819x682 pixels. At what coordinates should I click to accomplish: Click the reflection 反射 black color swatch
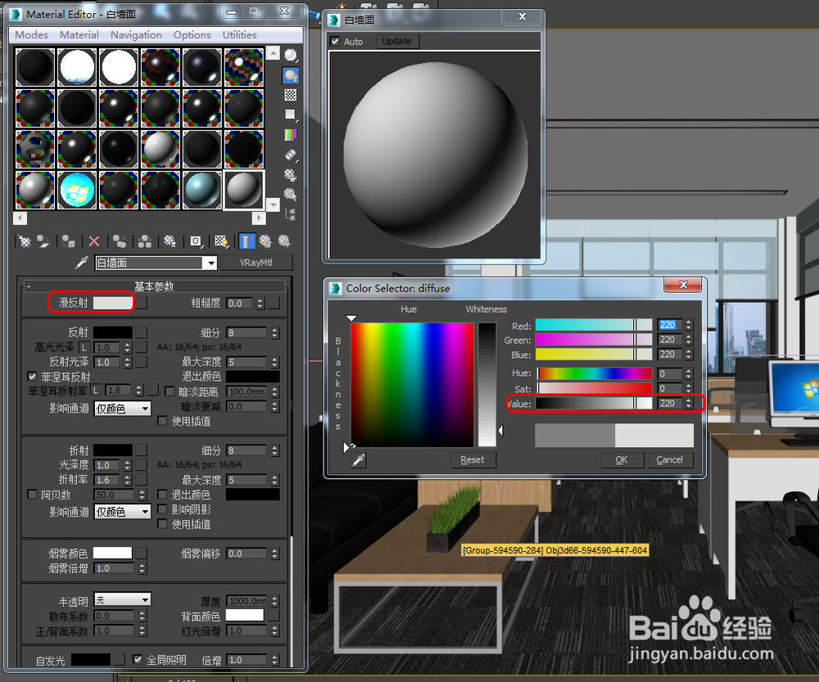pyautogui.click(x=113, y=332)
